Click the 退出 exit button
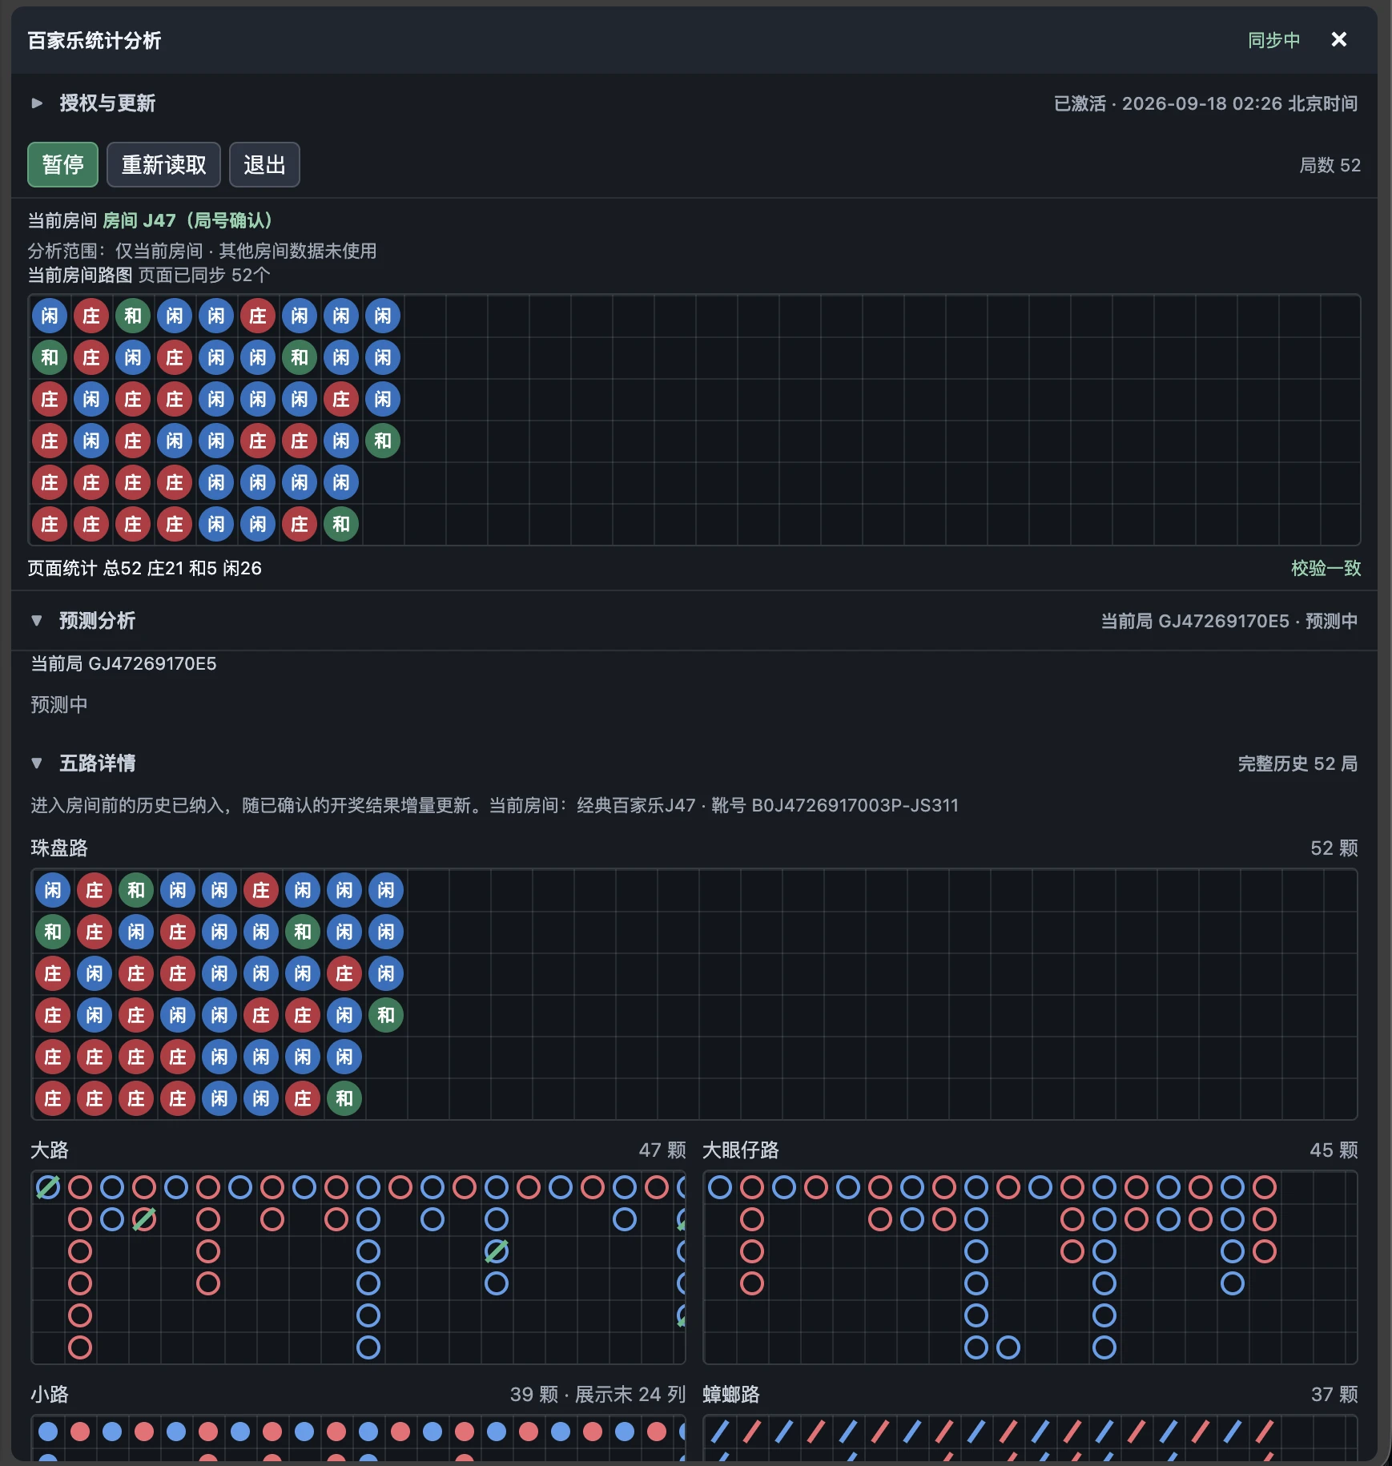The image size is (1392, 1466). coord(264,165)
